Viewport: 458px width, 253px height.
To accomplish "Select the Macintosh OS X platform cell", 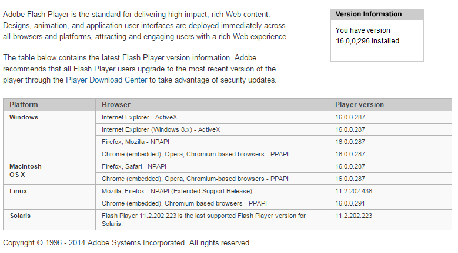I will [x=49, y=172].
